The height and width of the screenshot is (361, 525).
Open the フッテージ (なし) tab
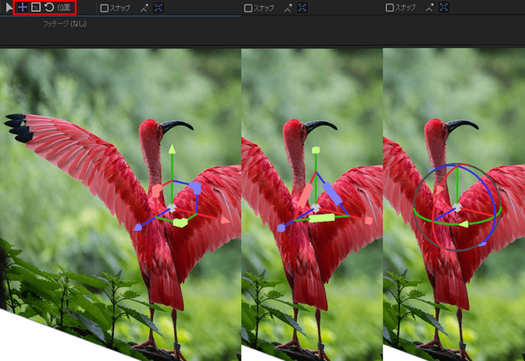pyautogui.click(x=65, y=24)
